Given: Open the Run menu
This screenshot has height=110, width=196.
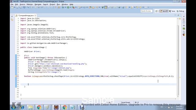Looking at the screenshot, I should point(58,4).
